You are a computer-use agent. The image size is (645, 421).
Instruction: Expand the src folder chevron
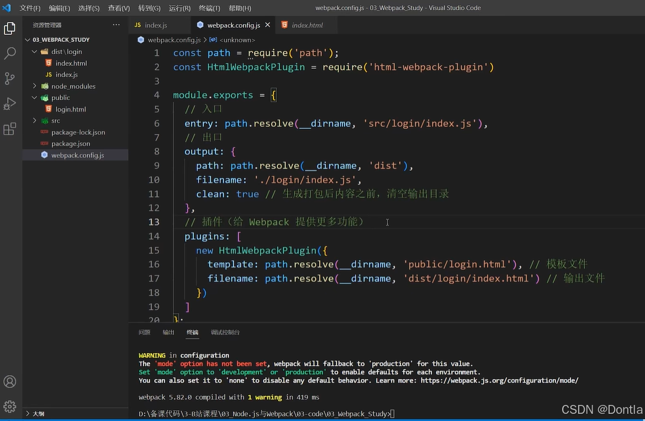click(x=35, y=120)
